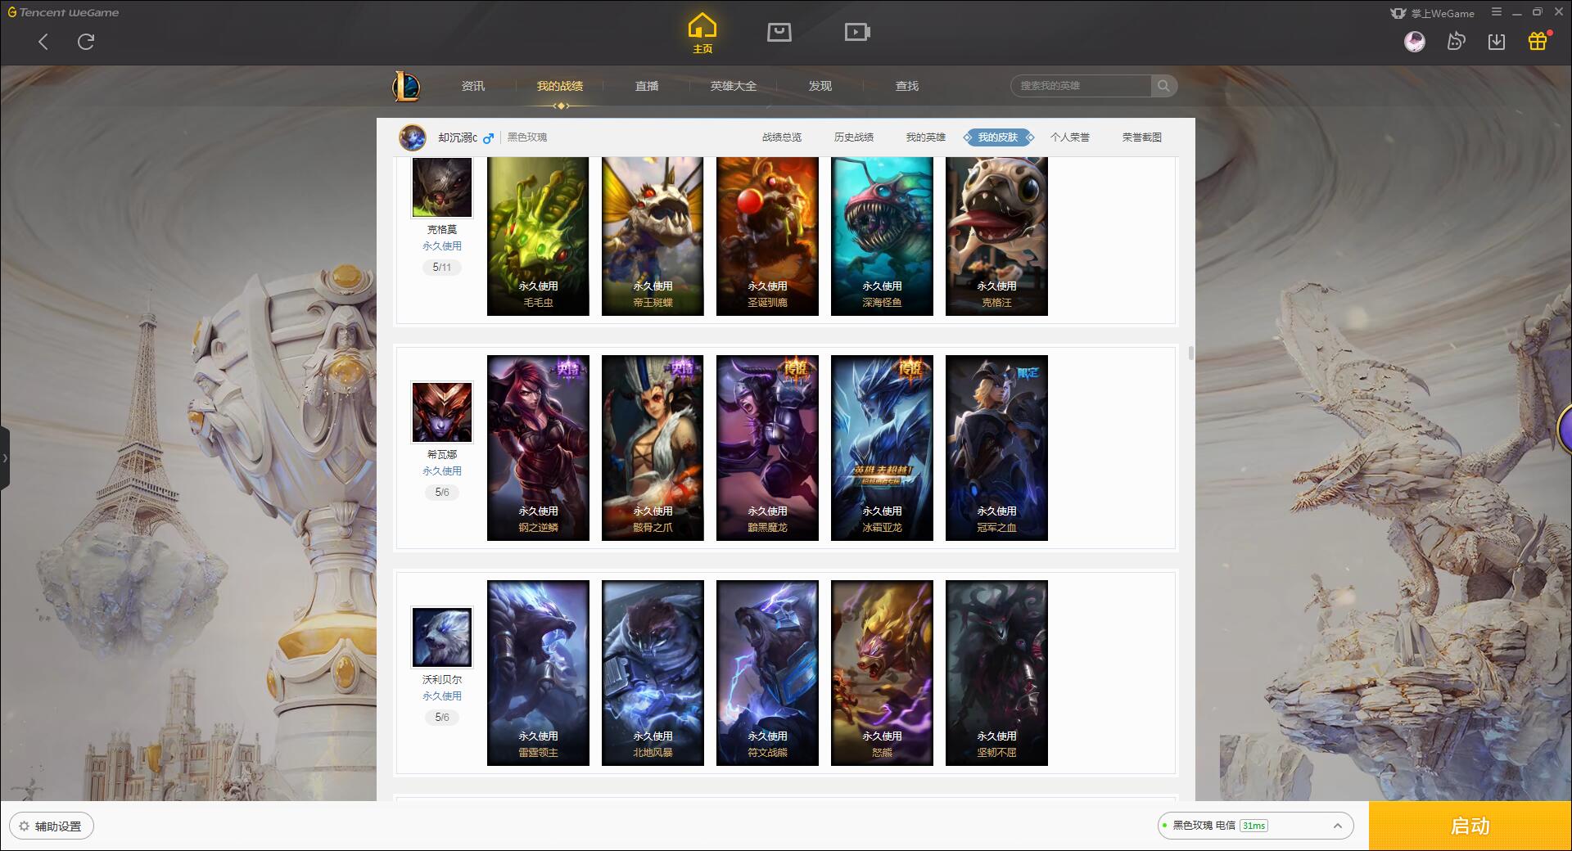Click the skin list scrollbar thumb

point(1190,353)
